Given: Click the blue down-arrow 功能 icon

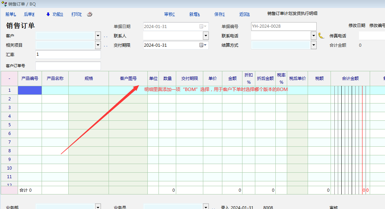Looking at the screenshot, I should tap(48, 15).
